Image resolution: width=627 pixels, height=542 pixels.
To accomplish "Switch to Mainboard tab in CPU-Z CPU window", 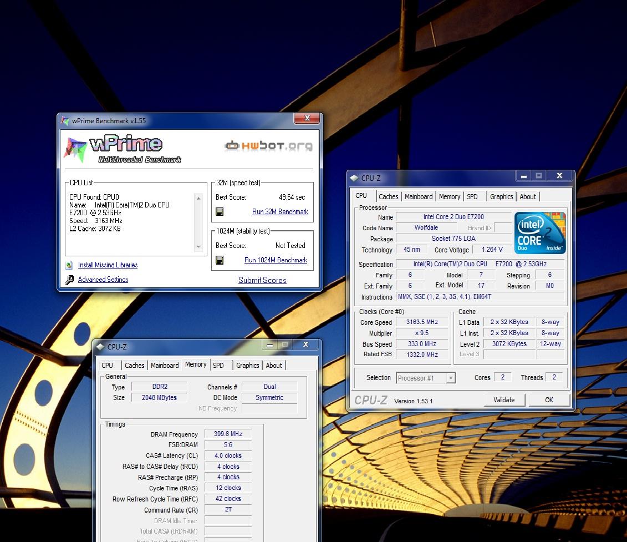I will 418,196.
